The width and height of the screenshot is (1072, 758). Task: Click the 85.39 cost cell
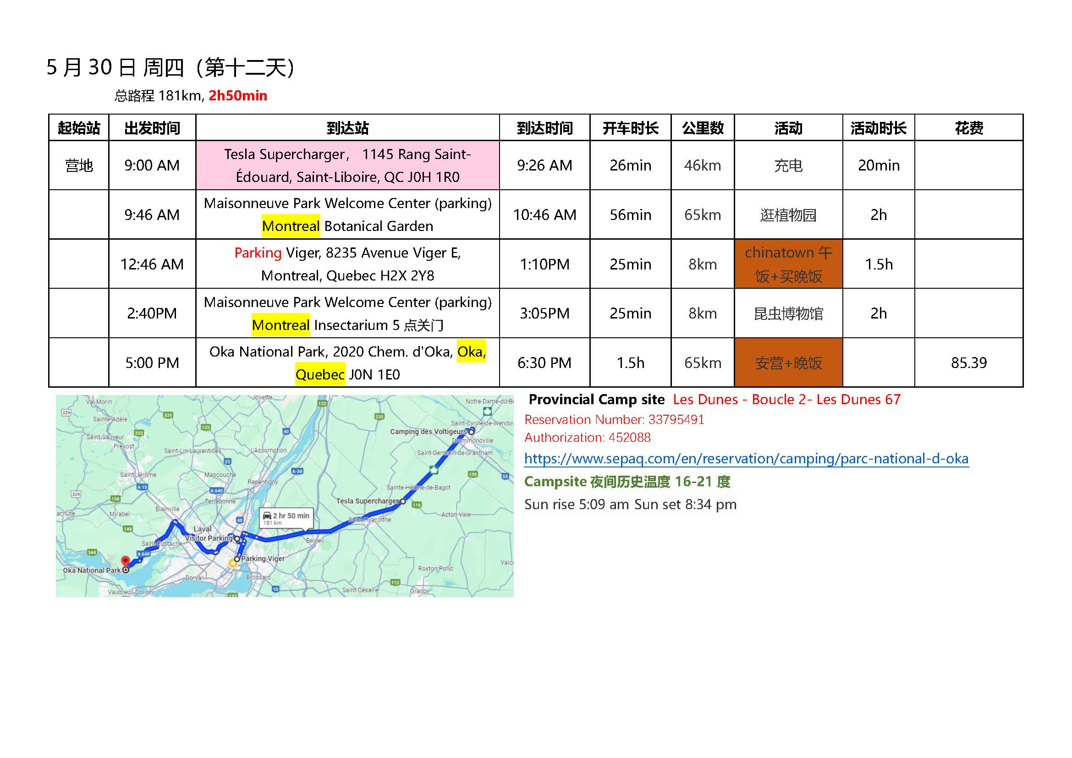(x=969, y=363)
